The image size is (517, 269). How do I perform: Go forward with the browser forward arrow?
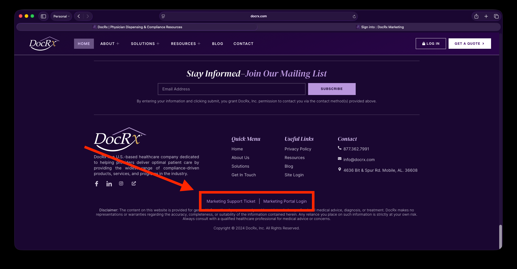(88, 16)
